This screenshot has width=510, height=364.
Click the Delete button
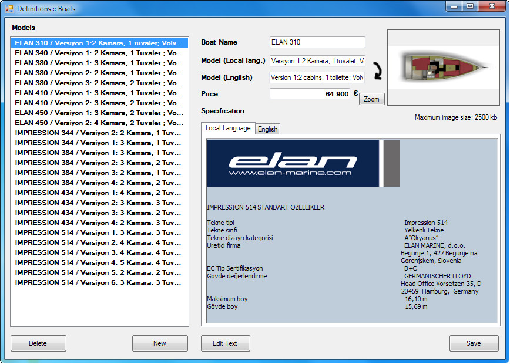(x=38, y=343)
